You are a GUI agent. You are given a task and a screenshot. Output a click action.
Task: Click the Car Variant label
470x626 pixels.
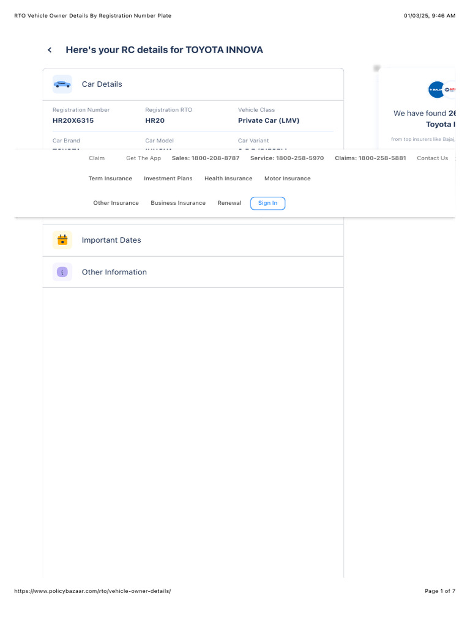tap(253, 141)
